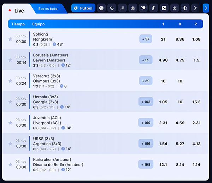Favorite the Sohiong vs Nongkrem match star
The image size is (212, 183).
10,39
